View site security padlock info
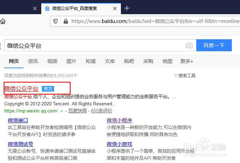 66,21
